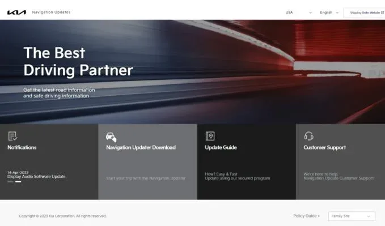Screen dimensions: 385x226
Task: Expand the USA region dropdown
Action: coord(298,12)
